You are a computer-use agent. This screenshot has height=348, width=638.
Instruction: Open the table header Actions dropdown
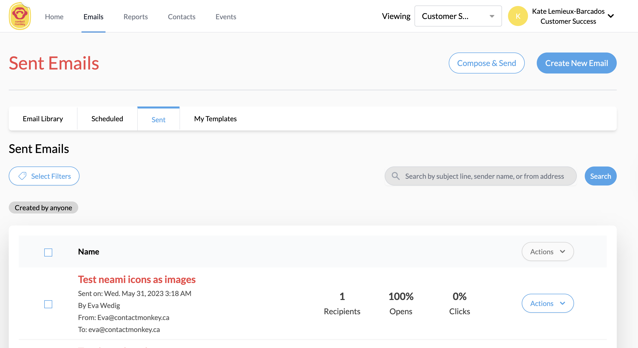pyautogui.click(x=548, y=251)
